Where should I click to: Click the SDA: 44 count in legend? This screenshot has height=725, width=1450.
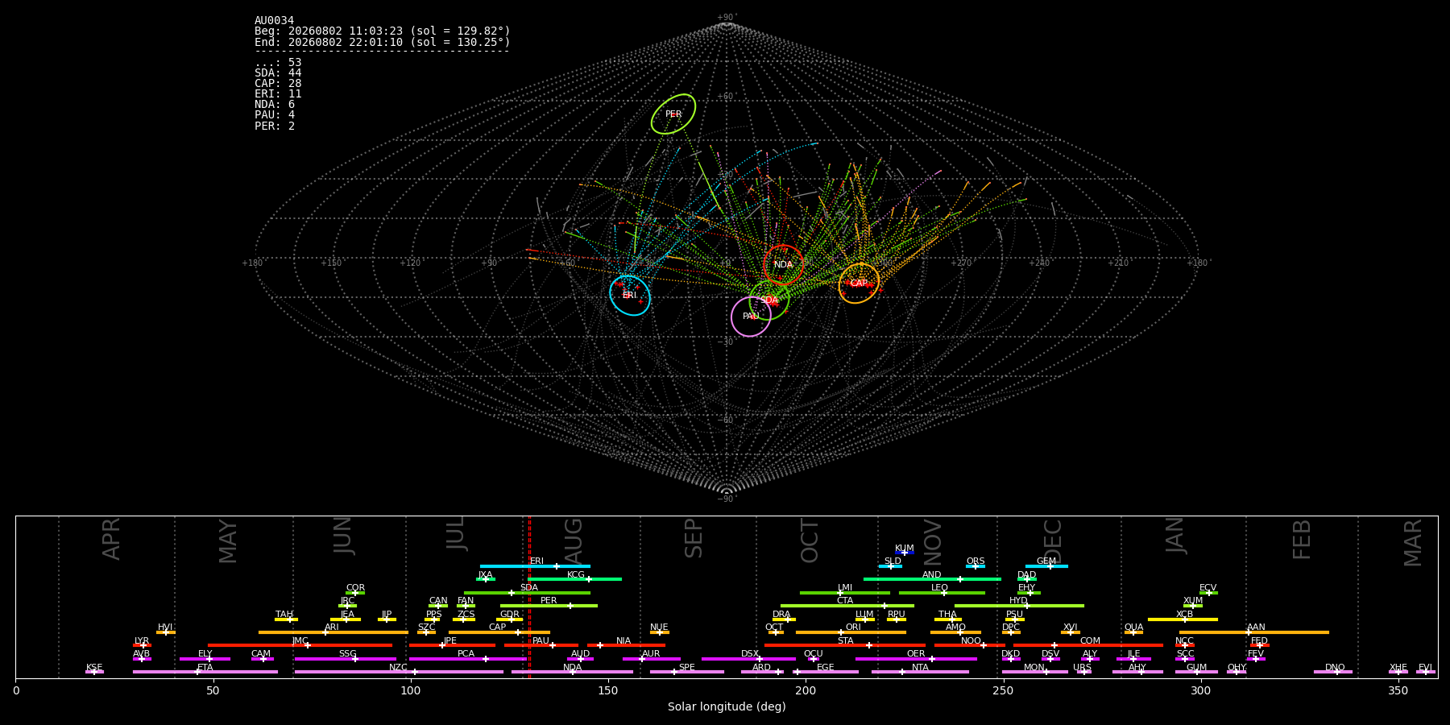click(x=278, y=73)
